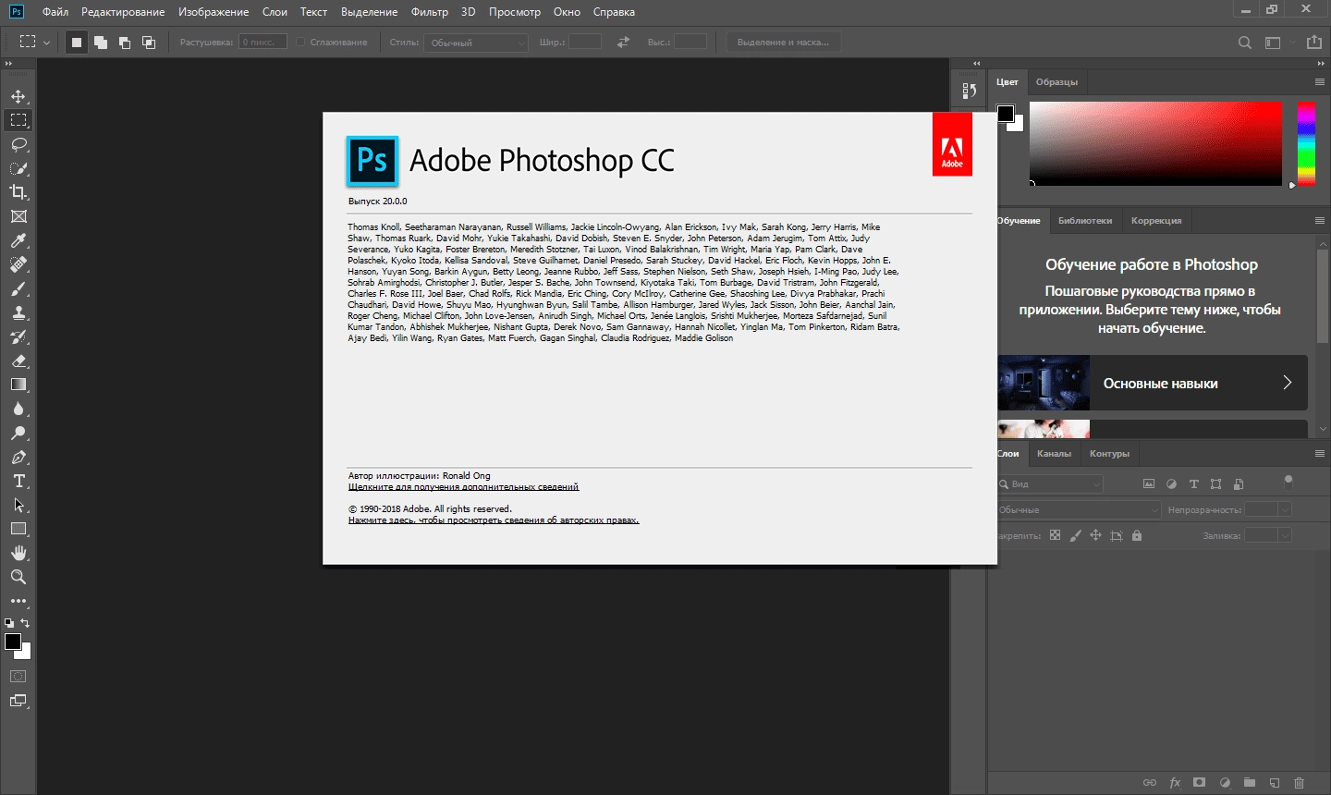Select the Spot Healing Brush tool

click(18, 264)
